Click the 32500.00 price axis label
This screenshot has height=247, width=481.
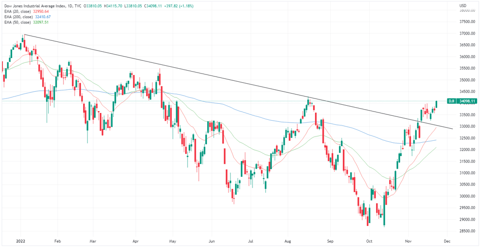468,138
